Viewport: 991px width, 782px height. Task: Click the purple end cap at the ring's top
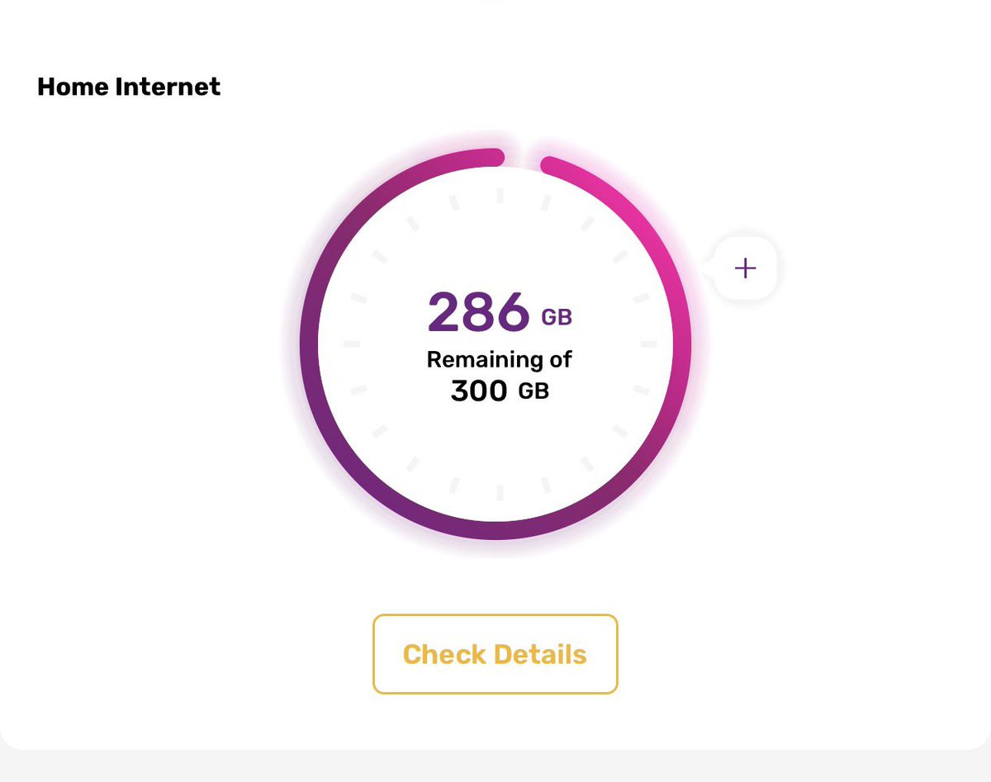(x=495, y=156)
